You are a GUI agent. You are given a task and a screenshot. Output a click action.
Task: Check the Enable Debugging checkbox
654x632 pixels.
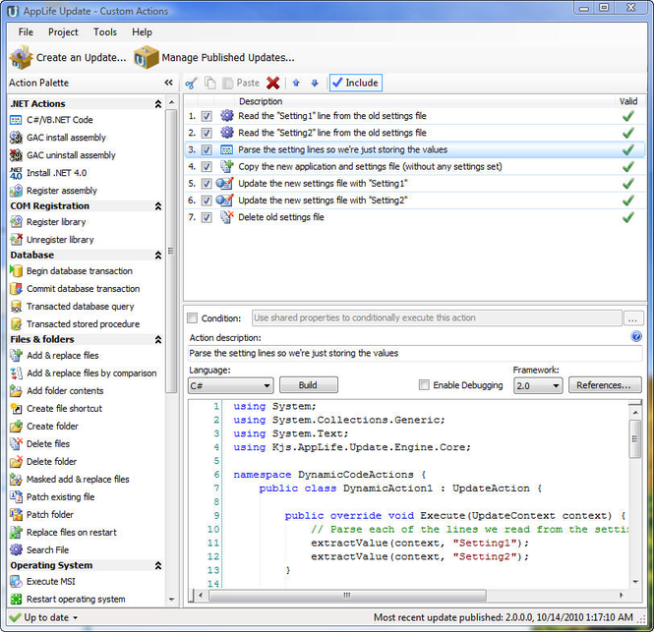point(424,384)
